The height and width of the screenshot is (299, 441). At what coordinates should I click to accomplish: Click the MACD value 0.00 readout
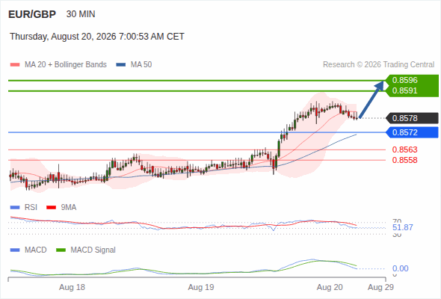[400, 268]
